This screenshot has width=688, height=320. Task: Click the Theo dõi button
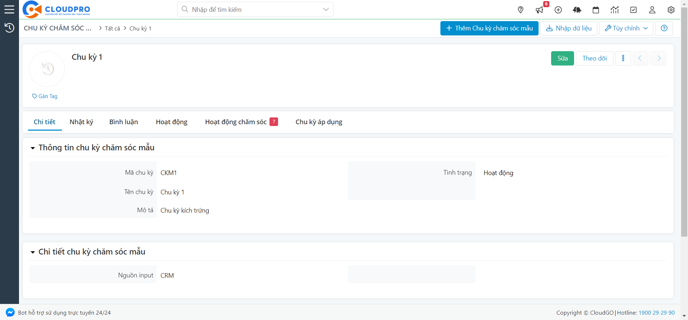click(x=594, y=58)
